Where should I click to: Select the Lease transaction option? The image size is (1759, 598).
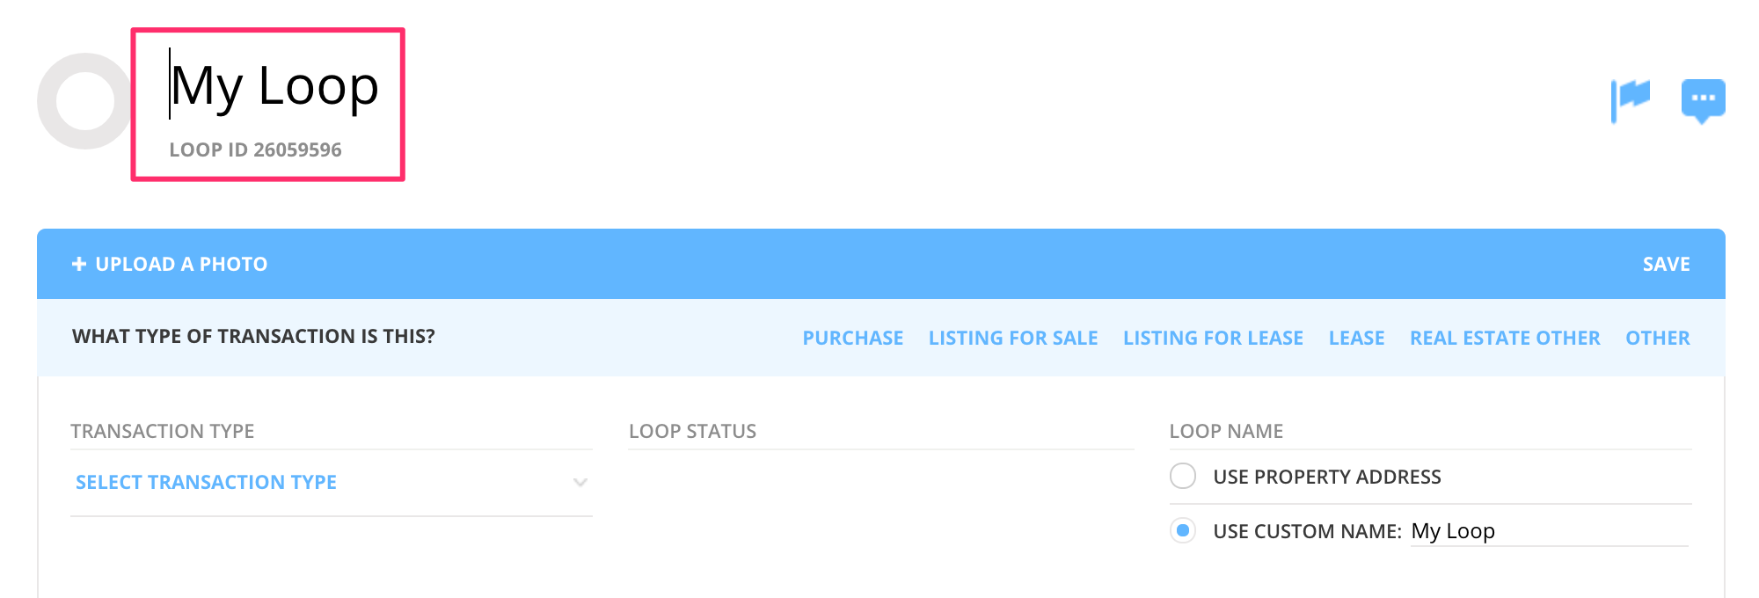tap(1356, 338)
